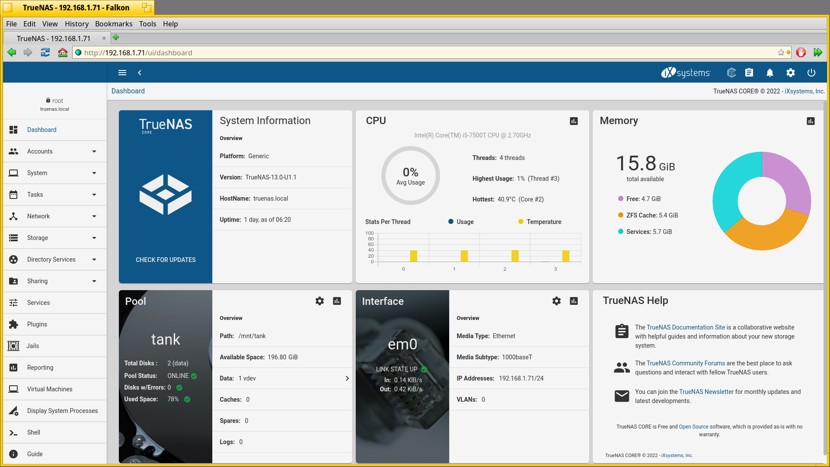The width and height of the screenshot is (830, 467).
Task: Bookmark this page with star icon
Action: coord(781,52)
